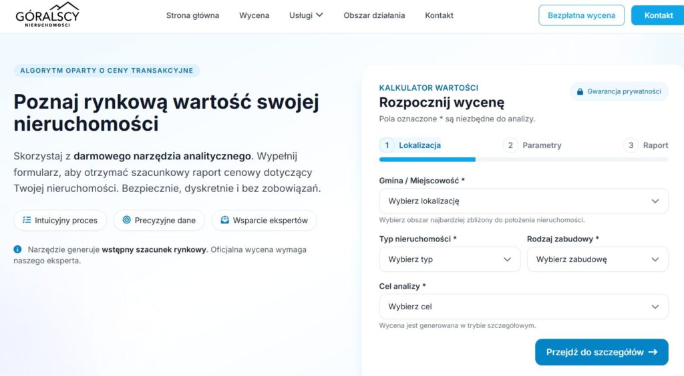This screenshot has height=376, width=684.
Task: Click the Bezpłatna wycena button
Action: point(581,15)
